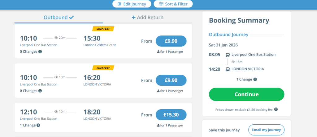The height and width of the screenshot is (137, 317).
Task: Expand the 0 Changes details for Golders Green journey
Action: coord(28,52)
